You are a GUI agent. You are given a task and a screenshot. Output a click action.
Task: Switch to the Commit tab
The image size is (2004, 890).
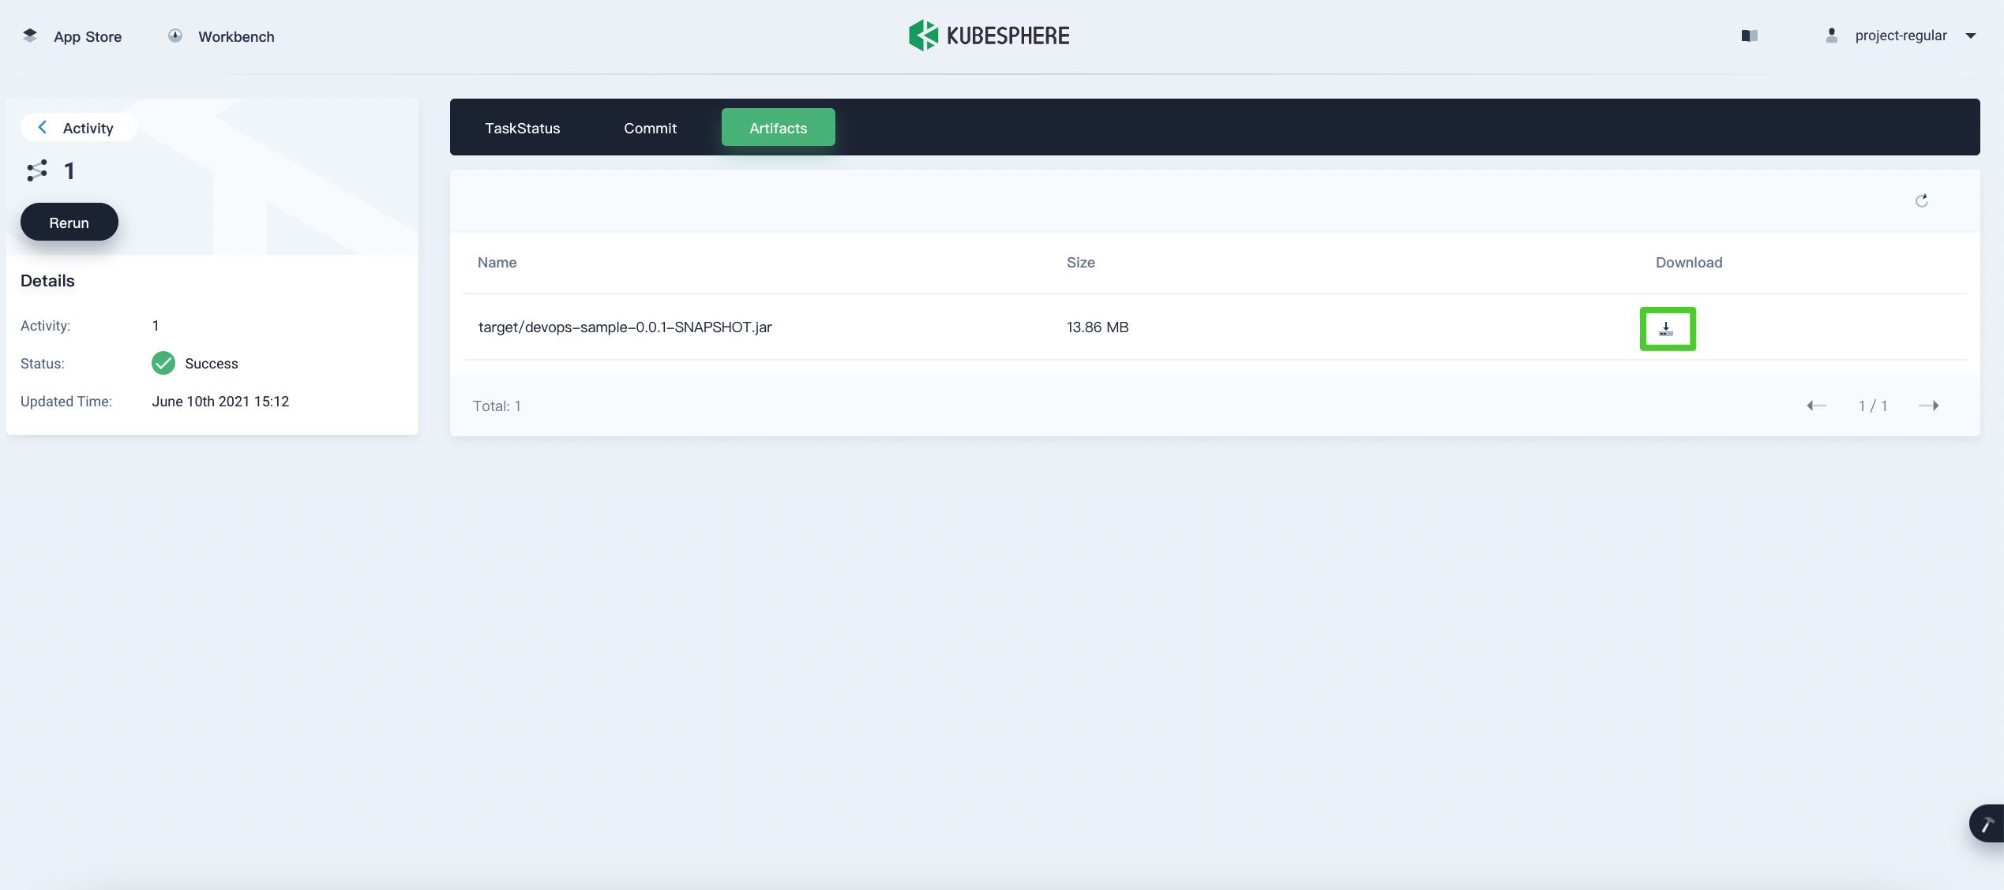650,128
